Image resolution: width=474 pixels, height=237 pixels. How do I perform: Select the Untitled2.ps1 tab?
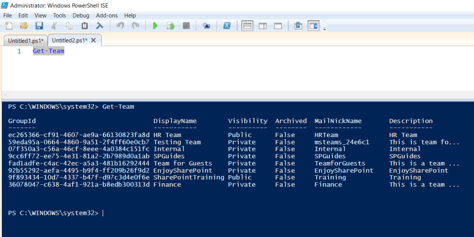coord(69,40)
